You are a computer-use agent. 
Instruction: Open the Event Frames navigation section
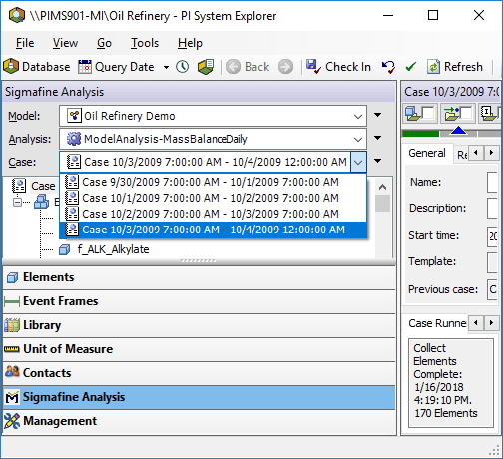pos(199,301)
